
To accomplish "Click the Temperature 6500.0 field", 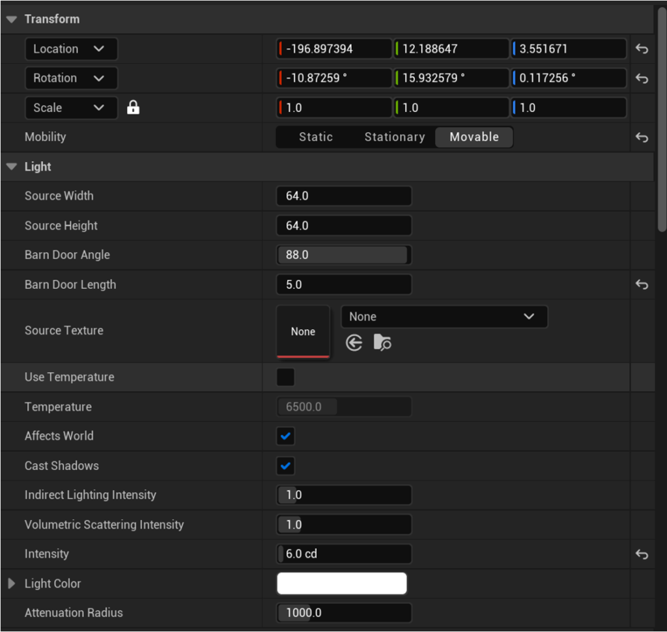I will (344, 407).
